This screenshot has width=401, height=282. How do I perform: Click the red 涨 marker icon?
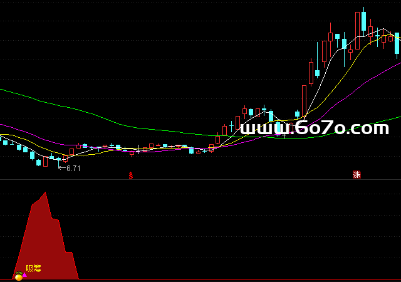coord(357,175)
